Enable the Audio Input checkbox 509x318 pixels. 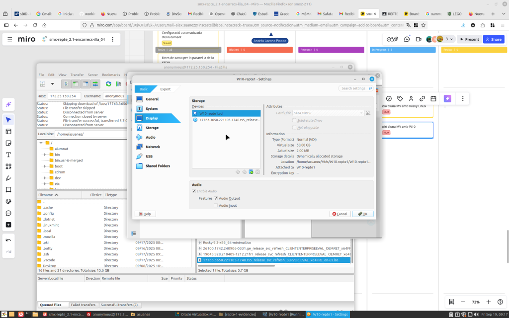[x=216, y=205]
